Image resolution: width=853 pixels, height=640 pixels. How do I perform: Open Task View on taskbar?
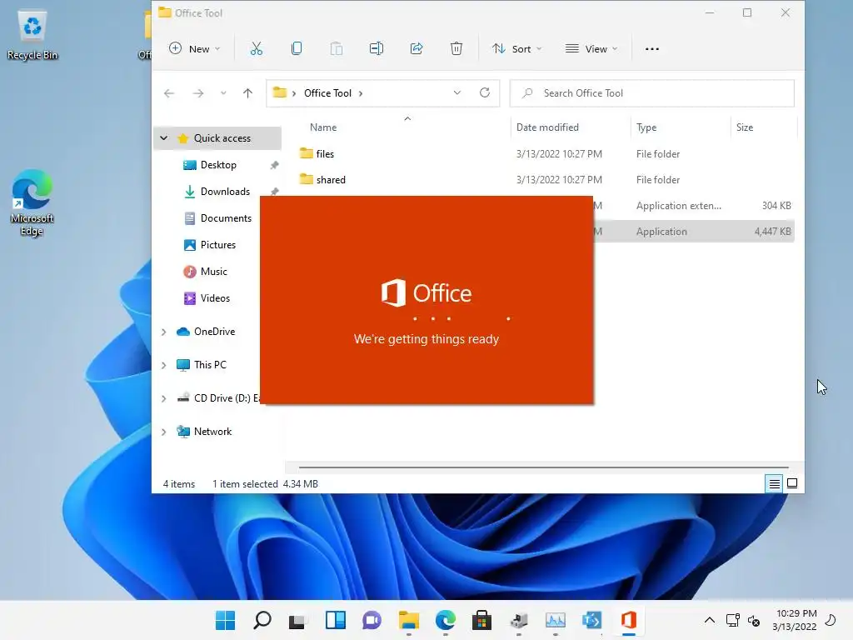(297, 620)
